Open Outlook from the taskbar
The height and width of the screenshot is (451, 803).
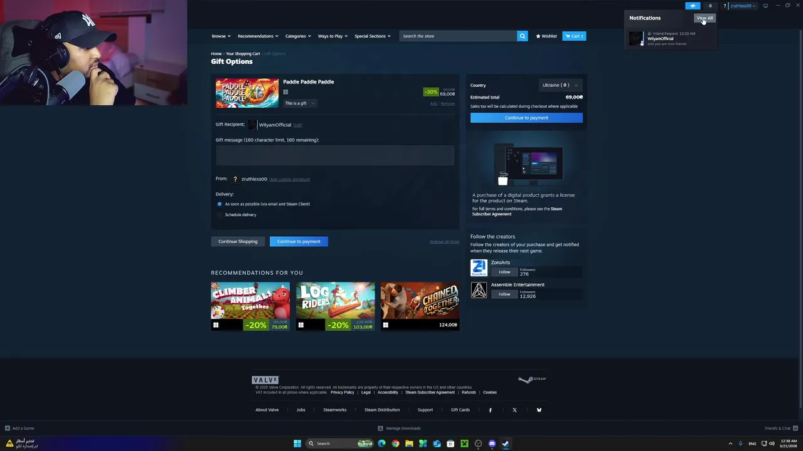coord(437,443)
